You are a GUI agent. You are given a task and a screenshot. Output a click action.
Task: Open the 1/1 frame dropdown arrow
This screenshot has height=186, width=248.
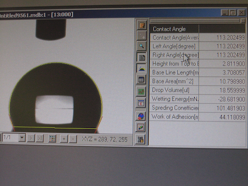(22, 138)
